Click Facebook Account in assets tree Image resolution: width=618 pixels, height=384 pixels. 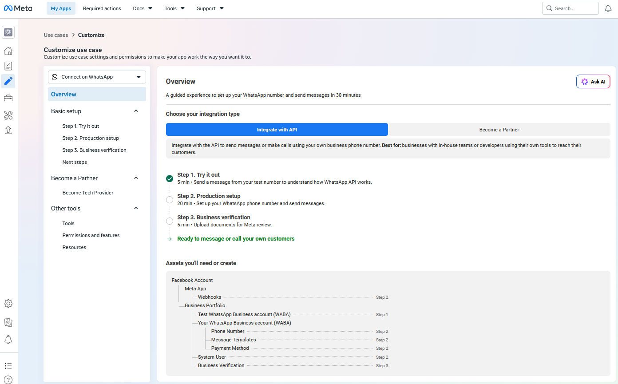pos(192,280)
